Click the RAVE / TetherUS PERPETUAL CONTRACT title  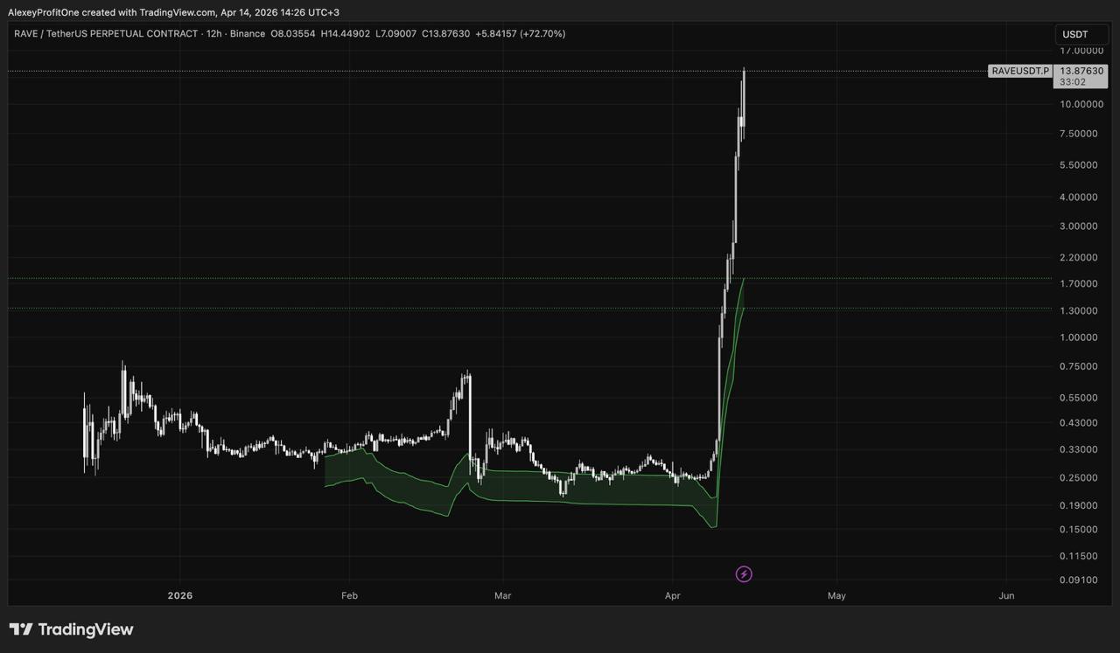(105, 34)
